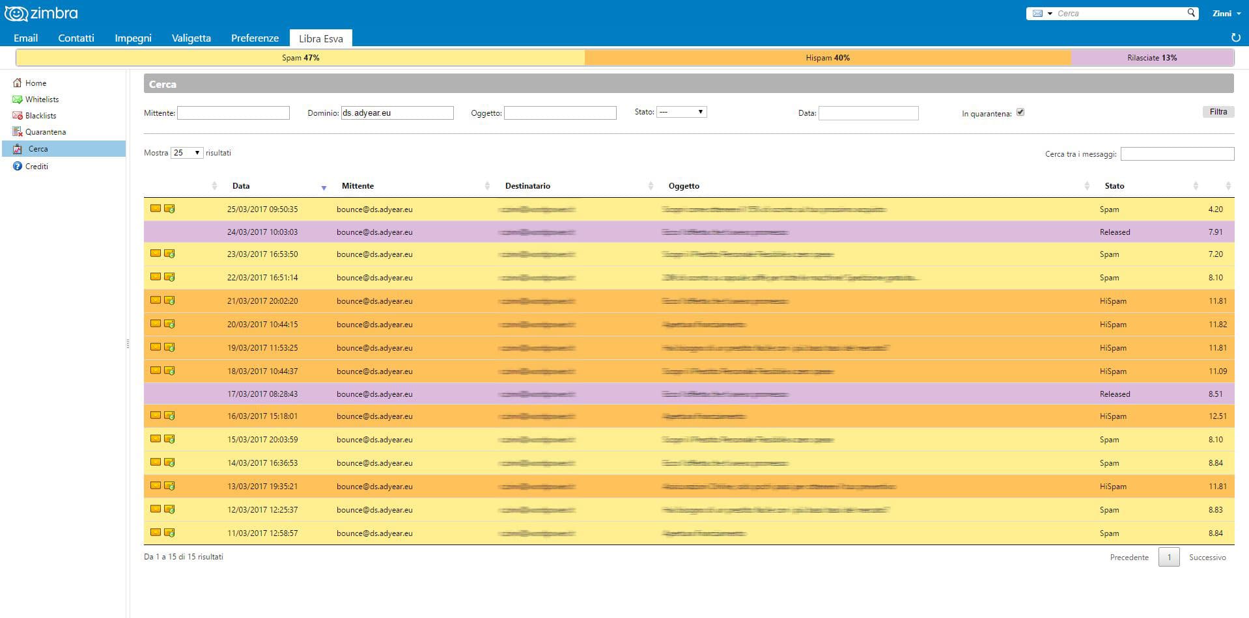Click the Successivo pagination link

(x=1207, y=558)
